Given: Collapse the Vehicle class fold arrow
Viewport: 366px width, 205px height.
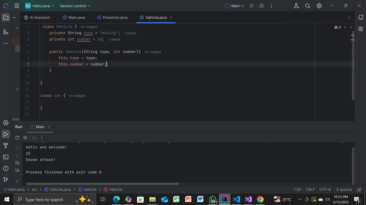Looking at the screenshot, I should point(17,28).
